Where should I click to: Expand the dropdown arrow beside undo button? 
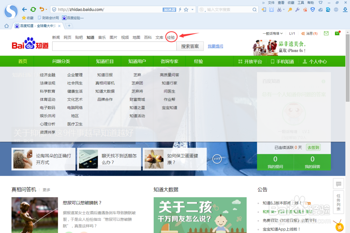tap(46, 9)
